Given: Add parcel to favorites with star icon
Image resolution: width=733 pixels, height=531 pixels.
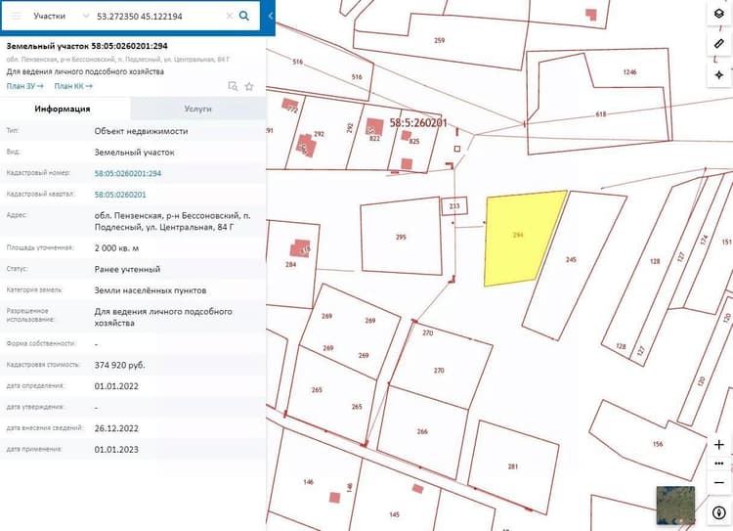Looking at the screenshot, I should [x=249, y=86].
